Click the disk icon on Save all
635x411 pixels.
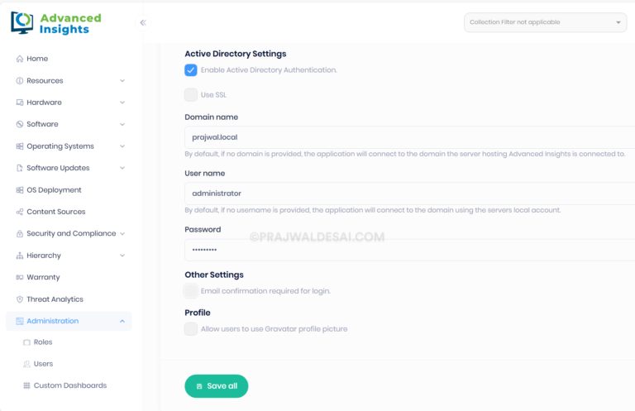199,386
